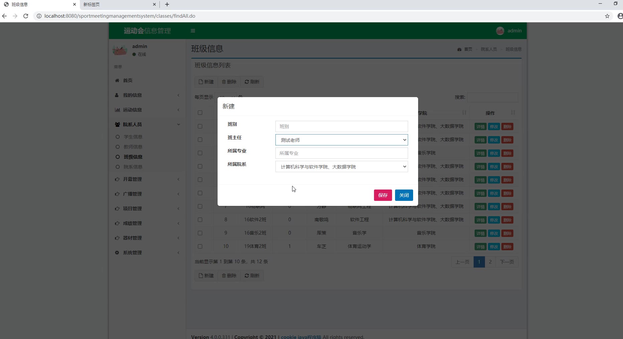
Task: Open 首页 in the sidebar menu
Action: click(x=128, y=80)
